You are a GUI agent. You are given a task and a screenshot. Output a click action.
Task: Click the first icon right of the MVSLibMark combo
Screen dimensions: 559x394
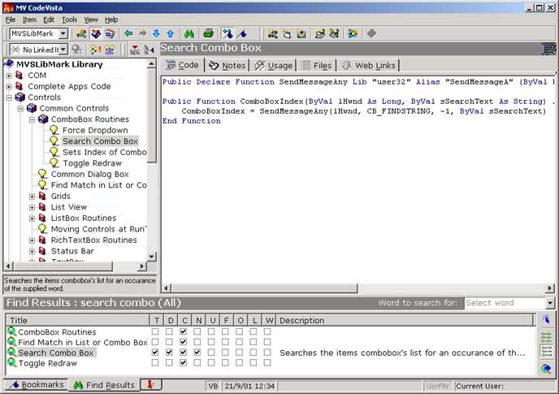[x=81, y=33]
